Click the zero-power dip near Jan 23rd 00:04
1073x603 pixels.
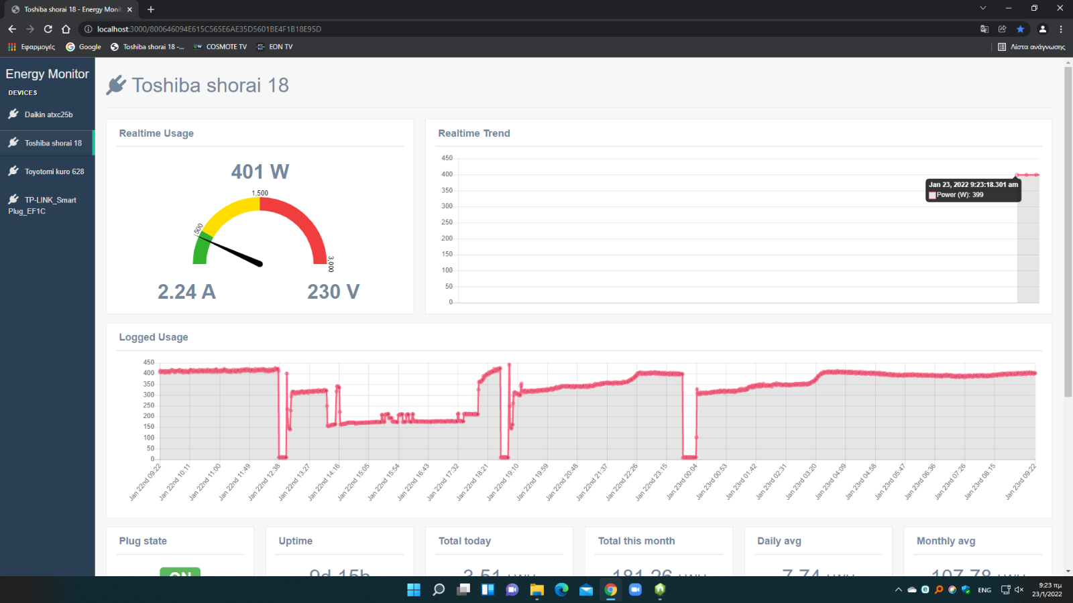(x=689, y=457)
